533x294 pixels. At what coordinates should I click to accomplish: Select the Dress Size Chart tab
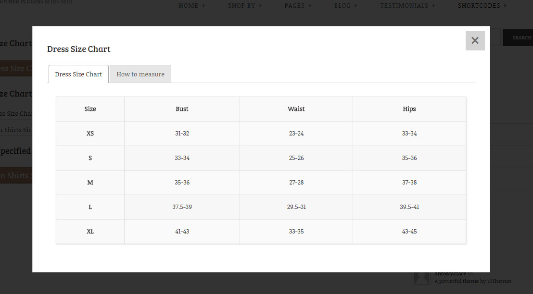pos(78,74)
